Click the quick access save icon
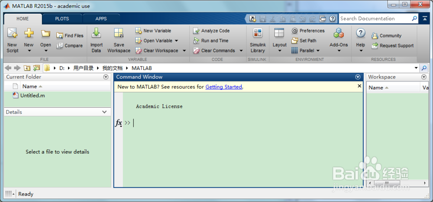Image resolution: width=433 pixels, height=202 pixels. pyautogui.click(x=263, y=19)
